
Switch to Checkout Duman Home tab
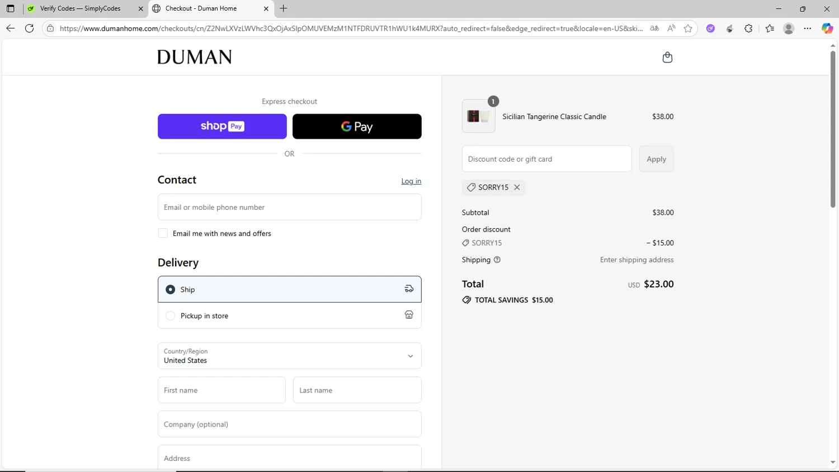click(211, 8)
